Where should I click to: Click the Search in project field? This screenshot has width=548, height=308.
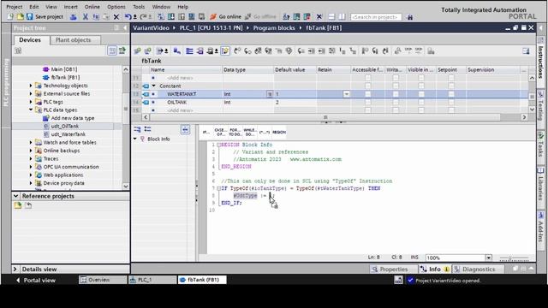coord(376,17)
